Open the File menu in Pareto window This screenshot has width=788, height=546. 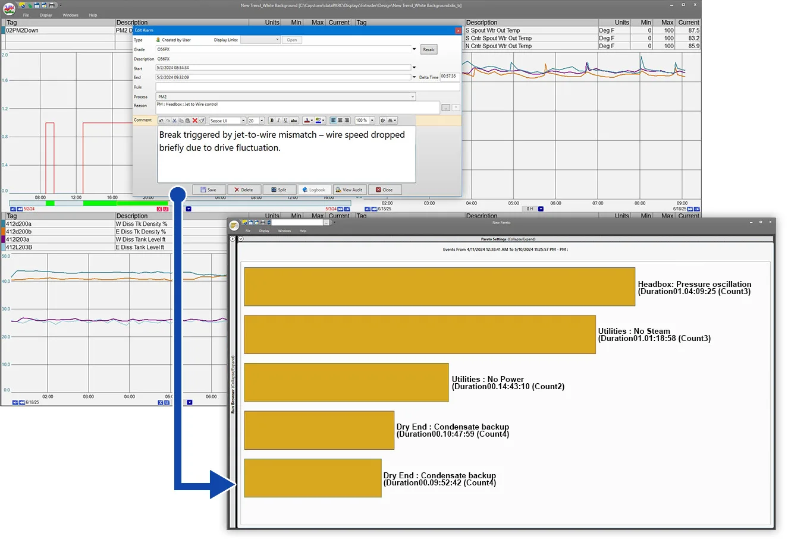[248, 231]
